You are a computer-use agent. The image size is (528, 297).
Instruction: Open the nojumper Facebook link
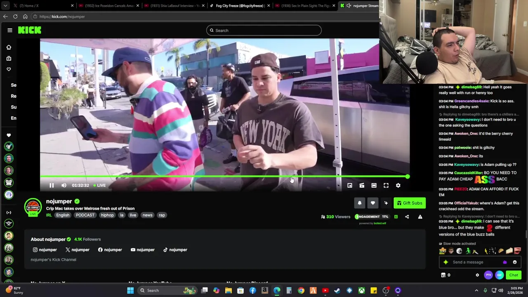coord(110,250)
